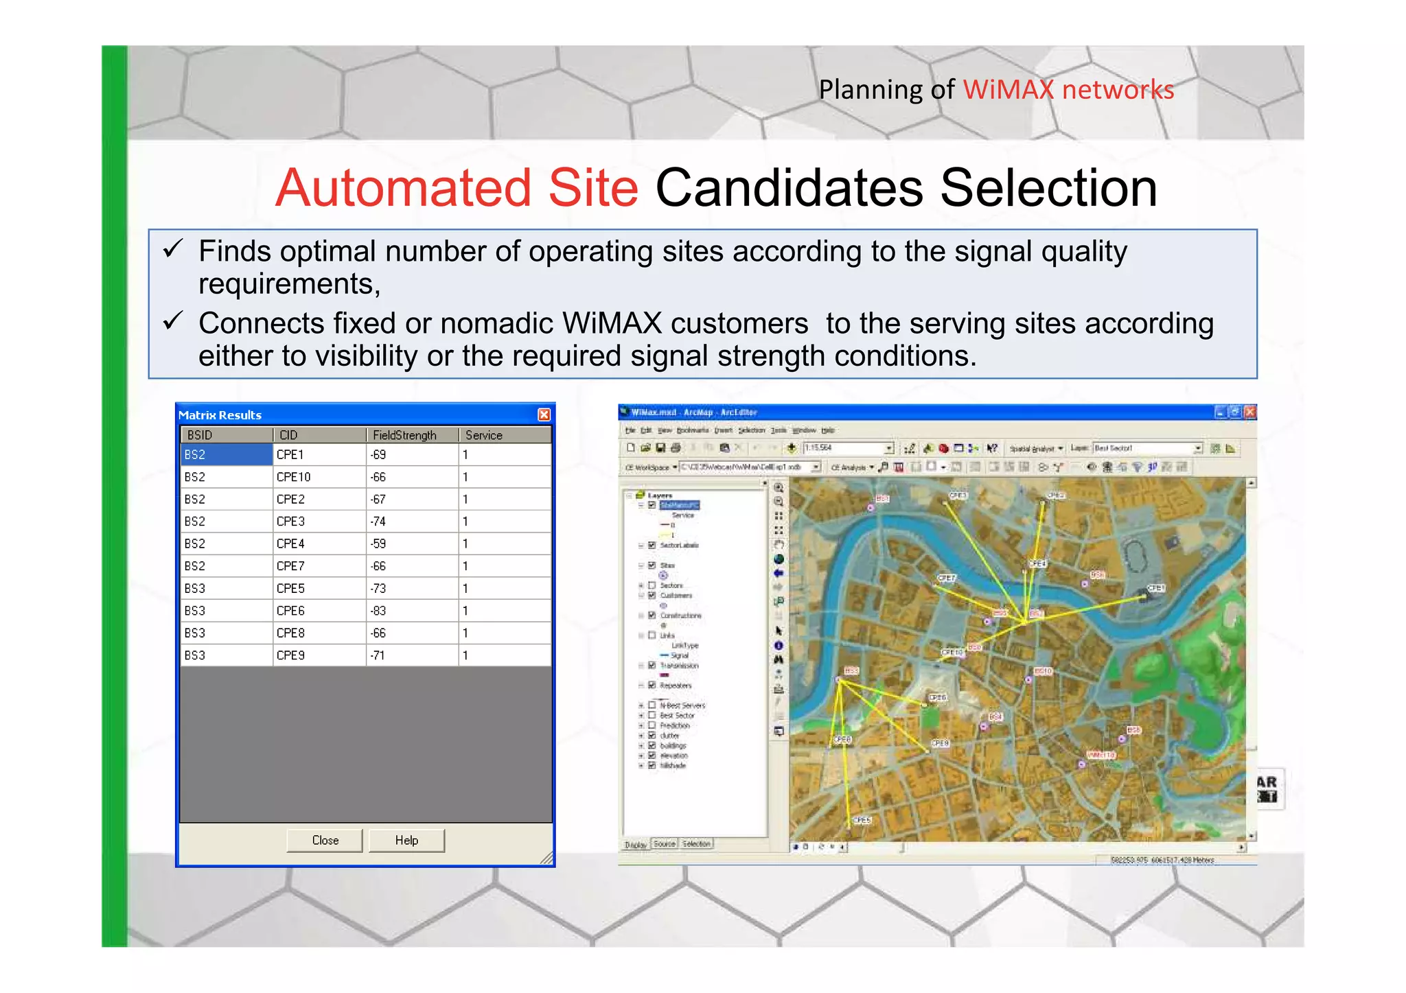Click the map's horizontal scrollbar
1406x993 pixels.
1044,848
